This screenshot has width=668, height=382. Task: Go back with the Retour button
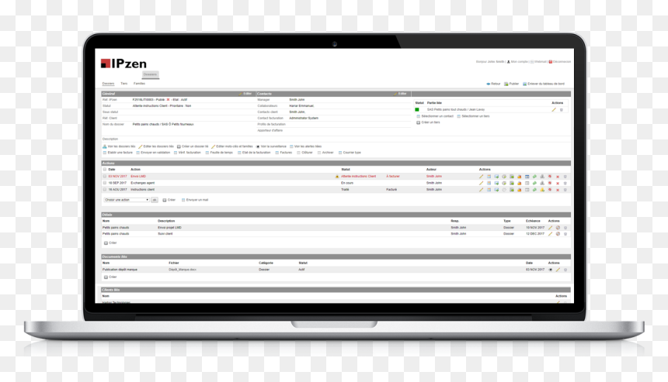click(x=493, y=84)
